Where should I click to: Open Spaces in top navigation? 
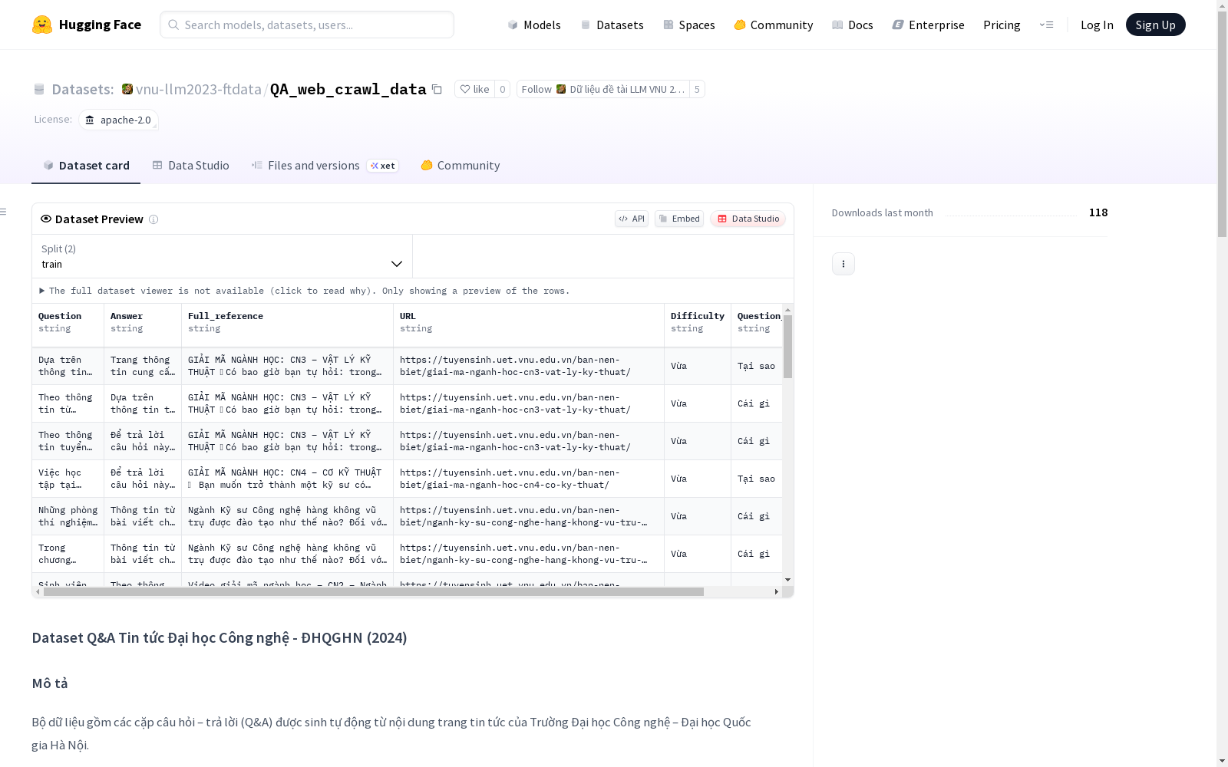click(x=689, y=25)
